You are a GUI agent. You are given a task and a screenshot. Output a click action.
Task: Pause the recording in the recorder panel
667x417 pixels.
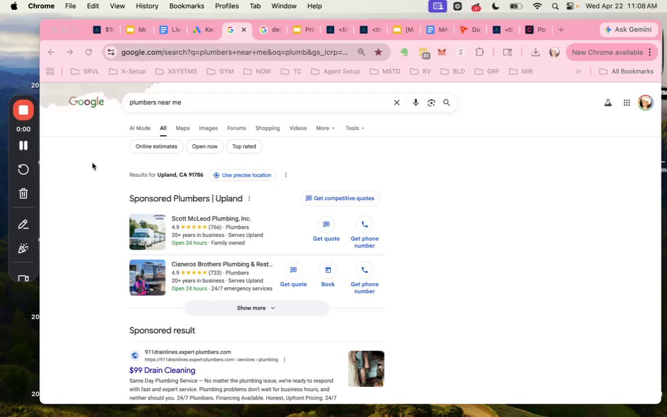(x=23, y=145)
